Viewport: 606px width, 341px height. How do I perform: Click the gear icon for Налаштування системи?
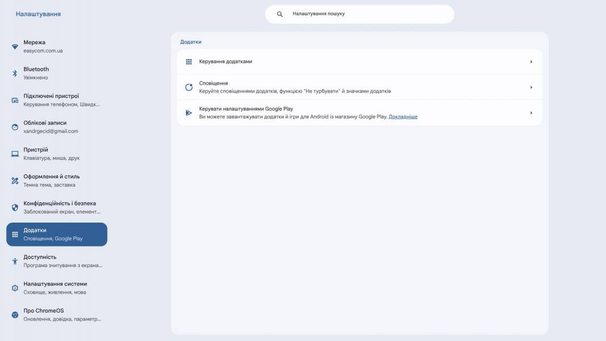point(15,288)
